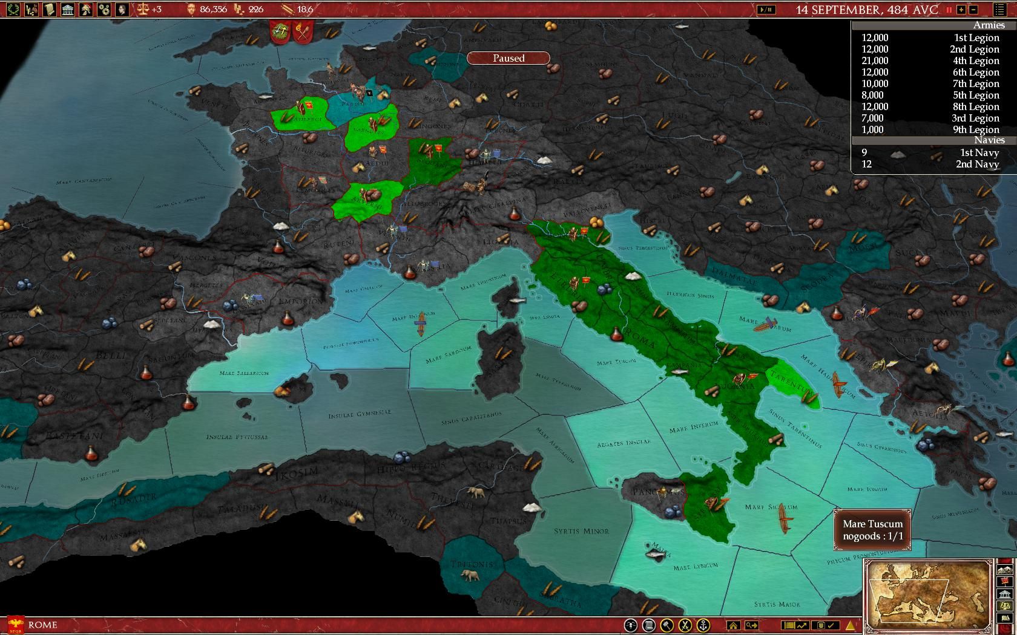Open the military helmet screen
Image resolution: width=1017 pixels, height=635 pixels.
click(86, 9)
